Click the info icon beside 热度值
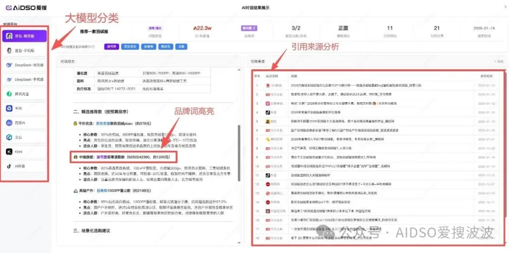 pyautogui.click(x=196, y=36)
